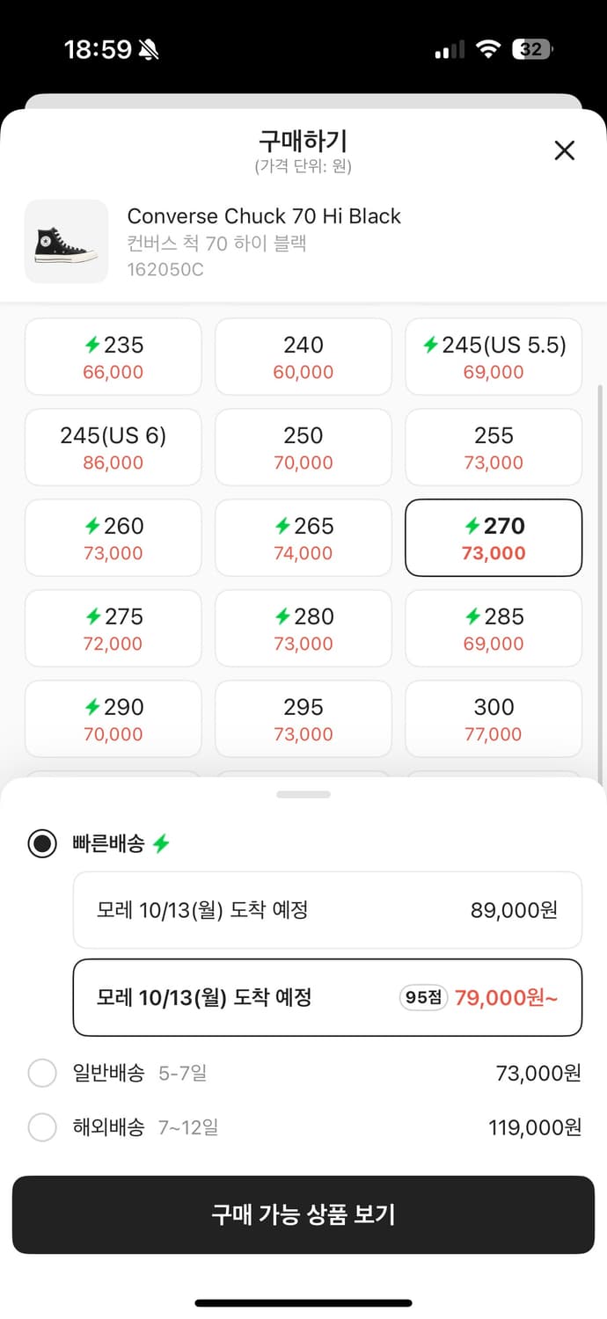Tap the lightning icon on size 290

92,707
